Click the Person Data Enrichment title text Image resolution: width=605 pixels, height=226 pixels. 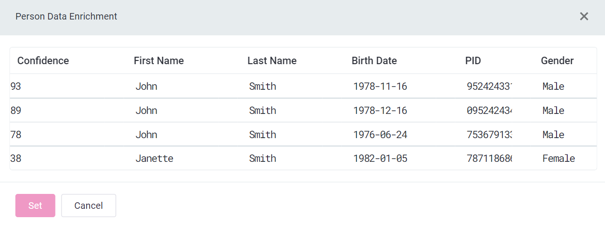(66, 17)
